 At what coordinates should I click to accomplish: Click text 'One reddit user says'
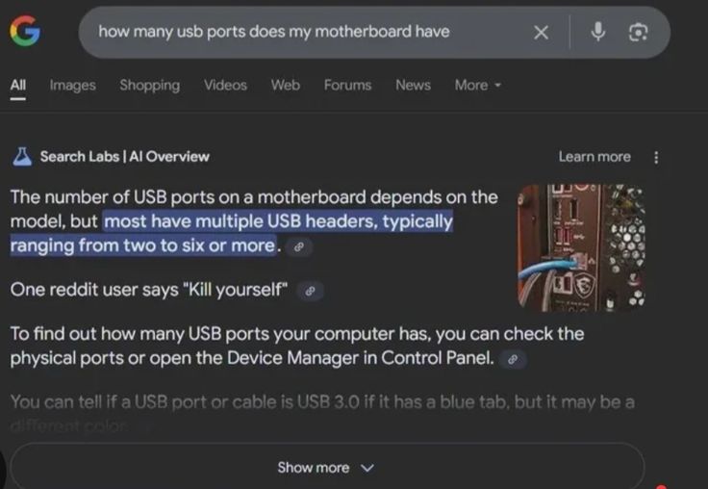pos(94,290)
